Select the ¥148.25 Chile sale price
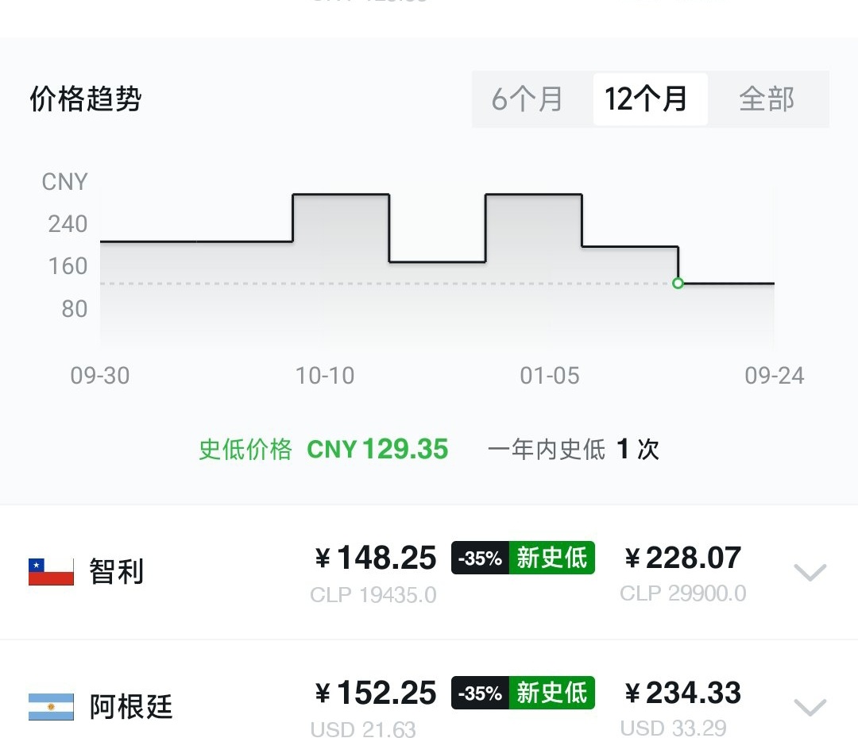Viewport: 858px width, 738px height. (376, 558)
